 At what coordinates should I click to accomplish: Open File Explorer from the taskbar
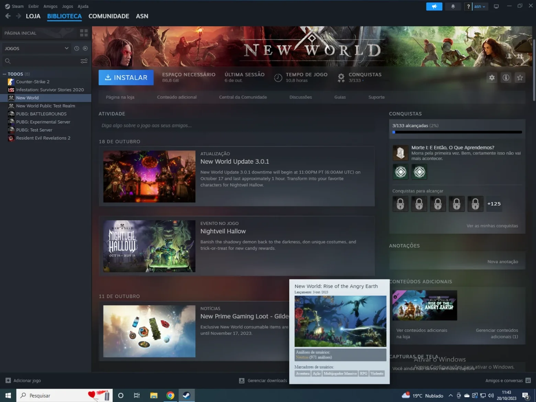(x=154, y=395)
